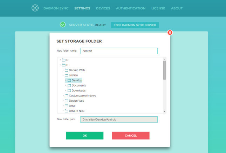The image size is (226, 153).
Task: Open the Authentication tab
Action: click(x=131, y=8)
